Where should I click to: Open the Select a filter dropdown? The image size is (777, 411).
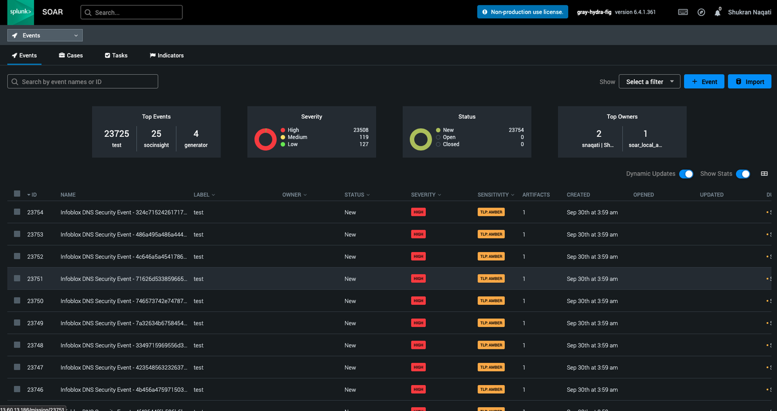(650, 82)
